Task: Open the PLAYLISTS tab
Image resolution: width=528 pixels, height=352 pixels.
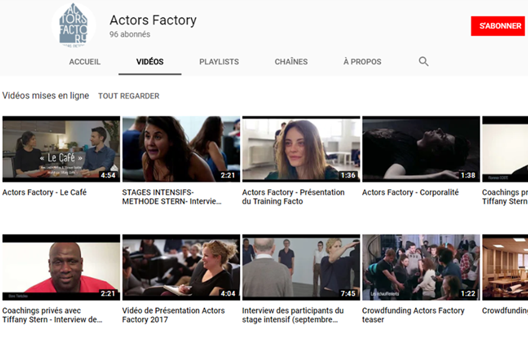Action: [219, 62]
